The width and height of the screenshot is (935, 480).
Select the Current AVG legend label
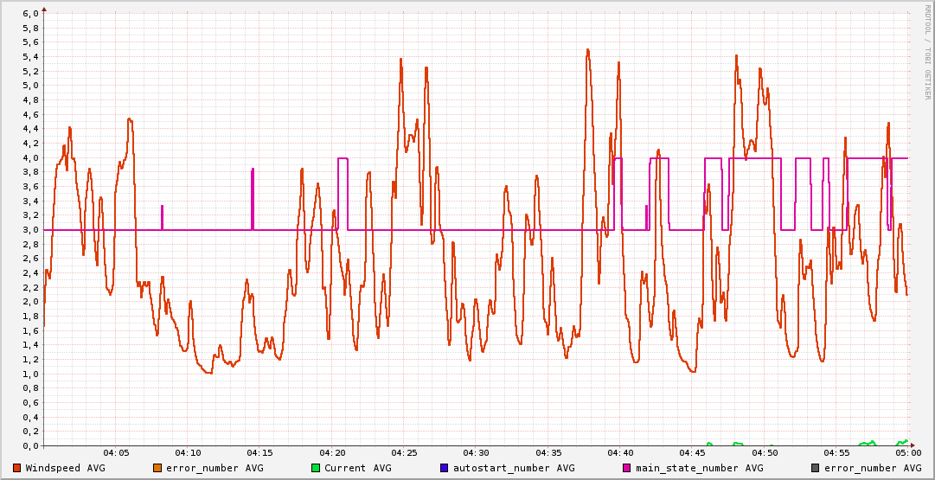358,468
